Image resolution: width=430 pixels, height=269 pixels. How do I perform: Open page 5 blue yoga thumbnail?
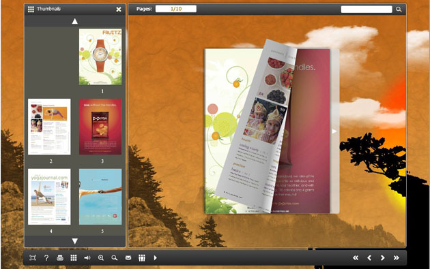(x=100, y=197)
